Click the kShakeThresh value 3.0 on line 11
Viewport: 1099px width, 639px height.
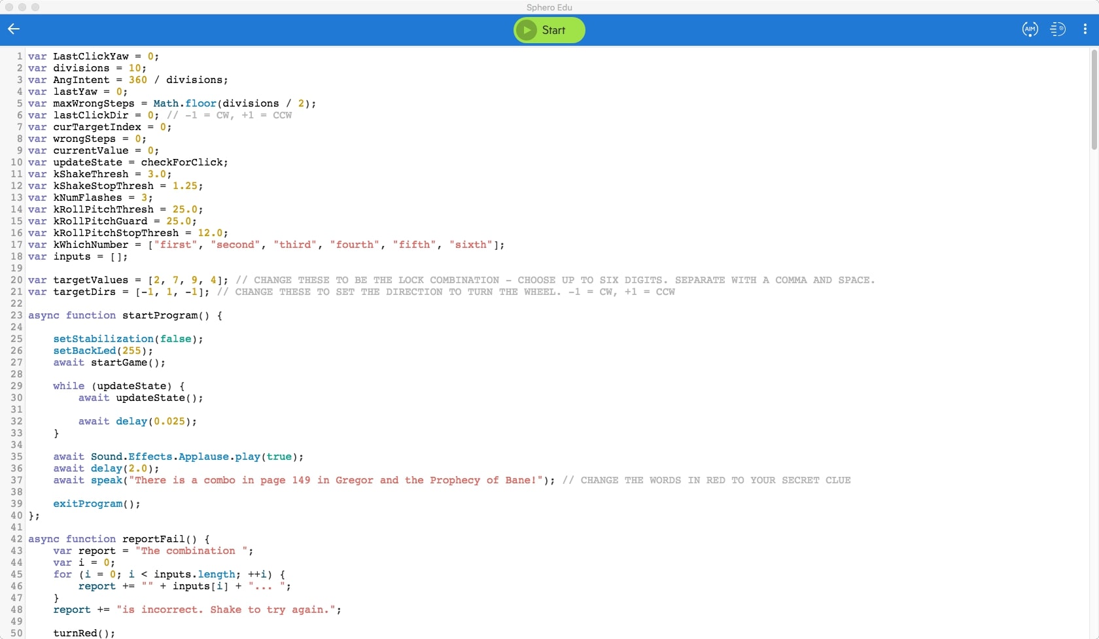[157, 174]
